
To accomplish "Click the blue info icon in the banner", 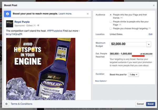I will 7,14.
